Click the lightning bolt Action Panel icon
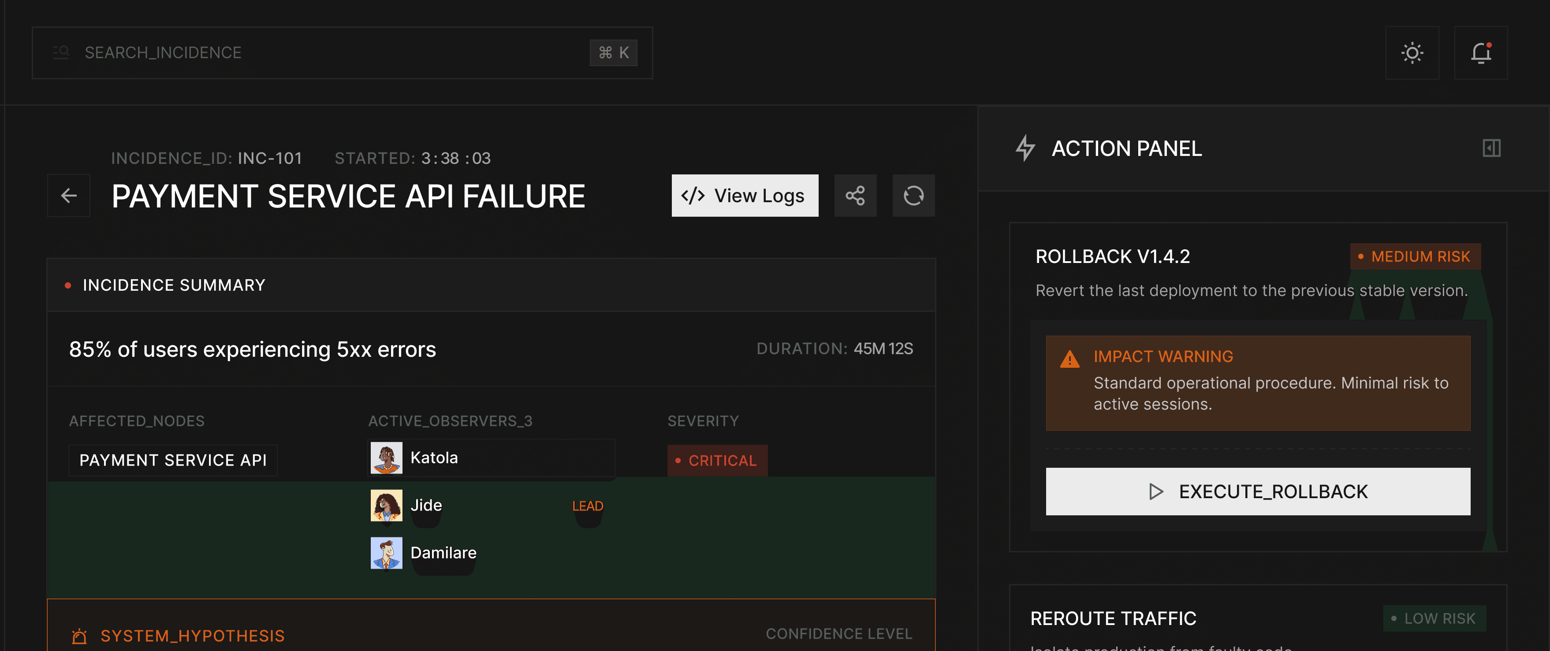This screenshot has height=651, width=1550. (1025, 148)
